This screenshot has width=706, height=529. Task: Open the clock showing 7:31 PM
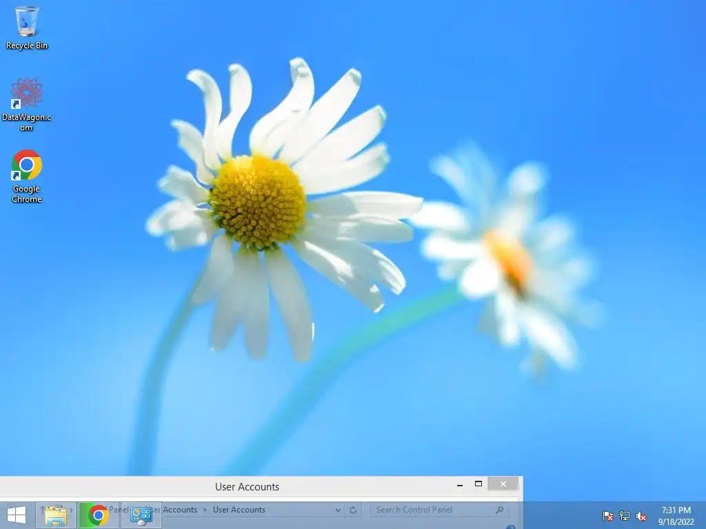(676, 515)
